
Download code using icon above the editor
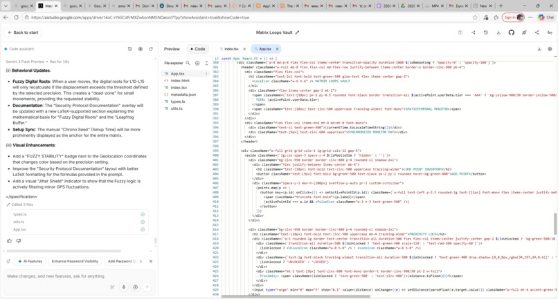click(x=539, y=49)
